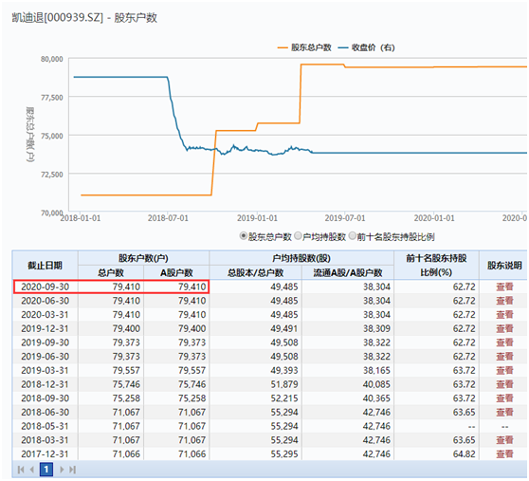Click the 总户数 column header
Screen dimensions: 529x481
(111, 272)
